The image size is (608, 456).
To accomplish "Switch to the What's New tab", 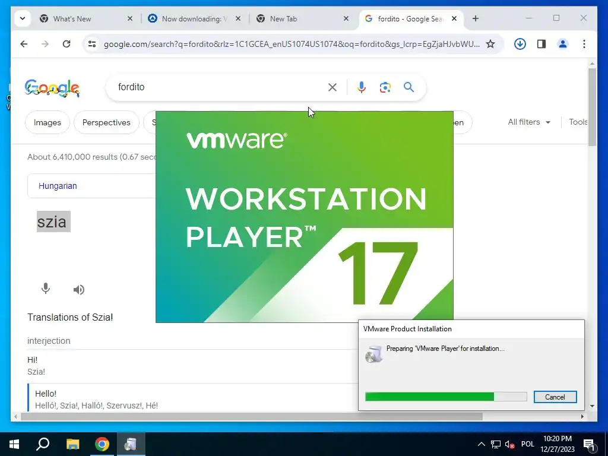I will (x=72, y=18).
